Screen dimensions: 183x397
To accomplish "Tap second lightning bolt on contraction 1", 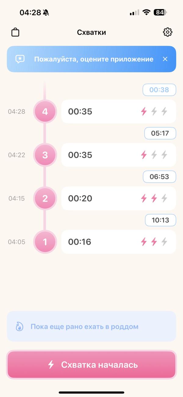I will [x=154, y=242].
